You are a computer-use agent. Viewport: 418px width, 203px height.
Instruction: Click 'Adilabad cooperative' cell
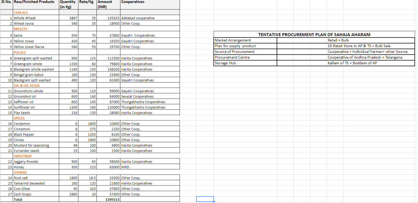click(x=150, y=18)
